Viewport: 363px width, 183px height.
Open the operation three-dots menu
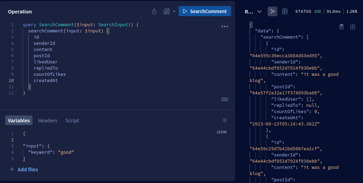225,27
